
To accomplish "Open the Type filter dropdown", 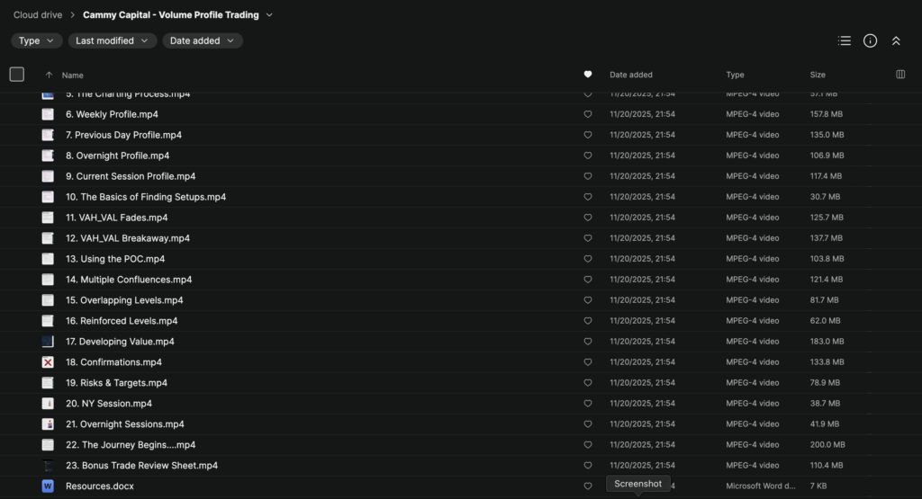I will tap(36, 40).
